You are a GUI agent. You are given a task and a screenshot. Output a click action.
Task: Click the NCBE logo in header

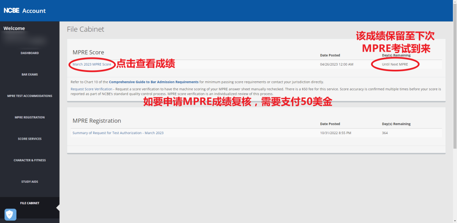click(x=12, y=11)
